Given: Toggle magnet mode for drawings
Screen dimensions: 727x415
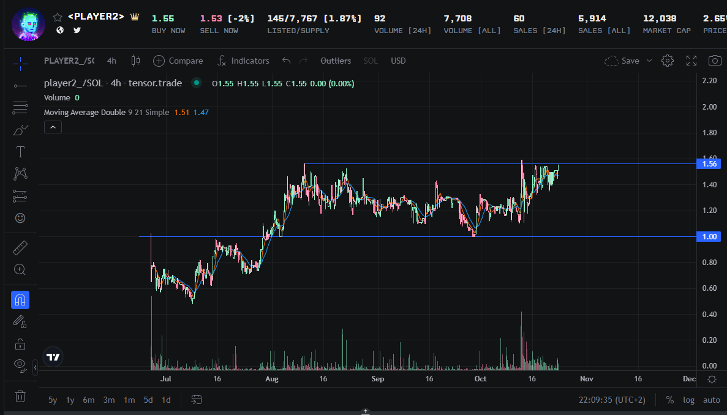Looking at the screenshot, I should [x=20, y=300].
